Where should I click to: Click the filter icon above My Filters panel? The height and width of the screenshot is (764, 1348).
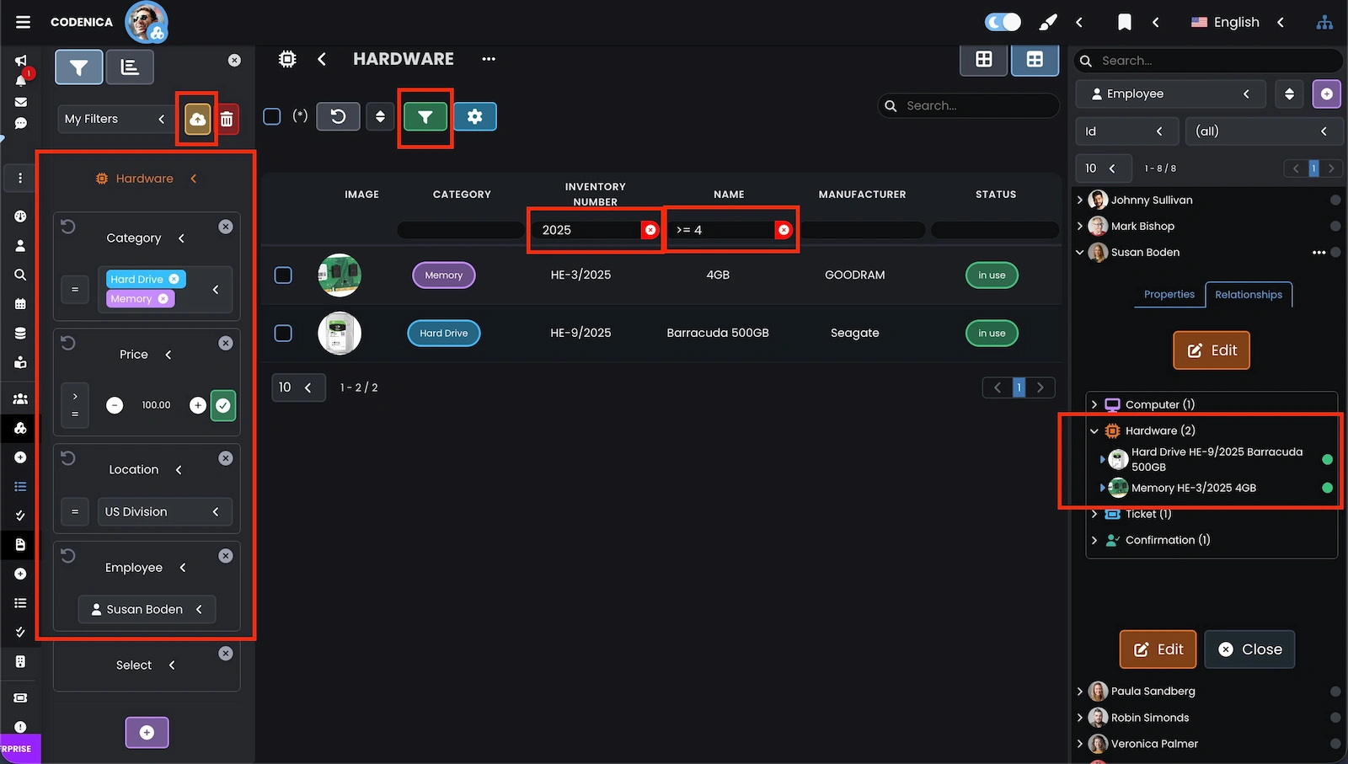pos(78,67)
